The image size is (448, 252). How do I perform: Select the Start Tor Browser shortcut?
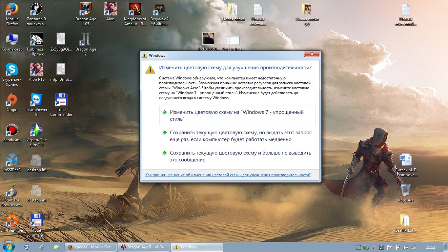(x=12, y=196)
